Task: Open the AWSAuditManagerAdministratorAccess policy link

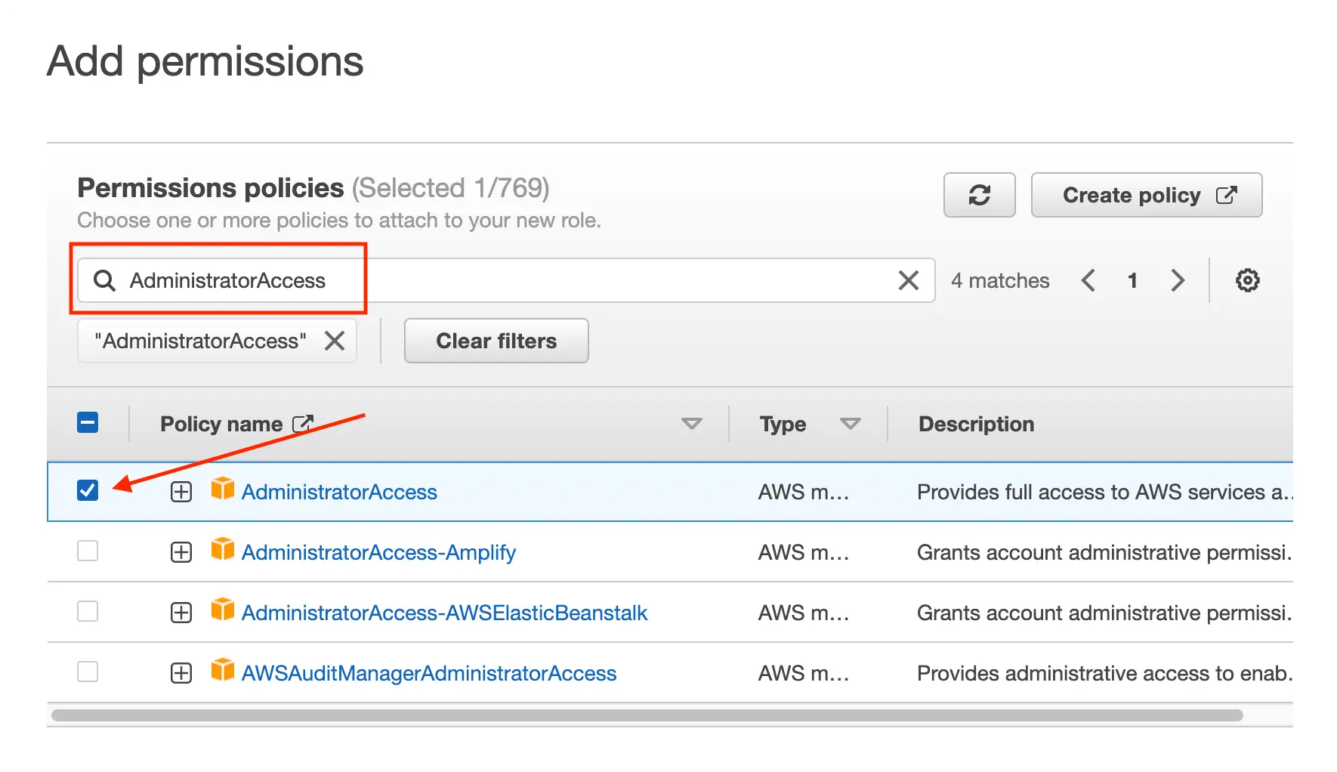Action: (428, 673)
